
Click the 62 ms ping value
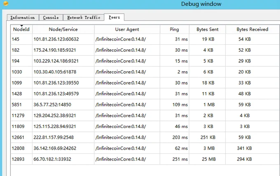coord(181,148)
